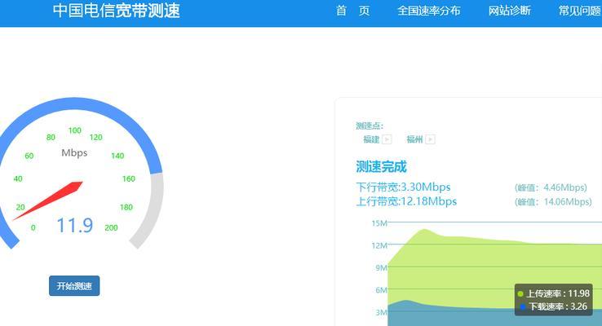Screen dimensions: 602x326
Task: Select the 福建 test point label
Action: click(371, 139)
